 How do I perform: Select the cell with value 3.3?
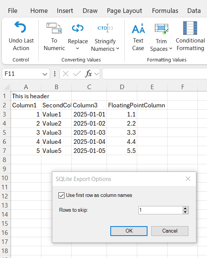122,132
